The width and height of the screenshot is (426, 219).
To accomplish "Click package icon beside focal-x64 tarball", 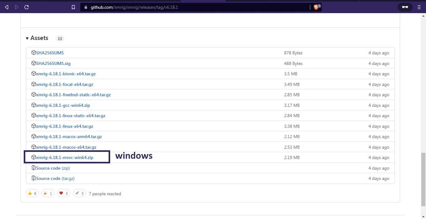I will (x=34, y=84).
